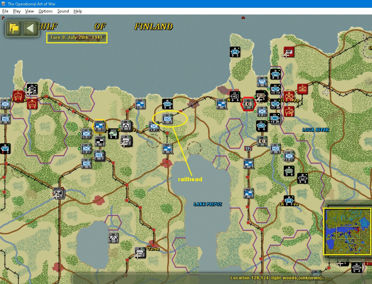Open the File menu
The width and height of the screenshot is (372, 284).
(x=5, y=11)
